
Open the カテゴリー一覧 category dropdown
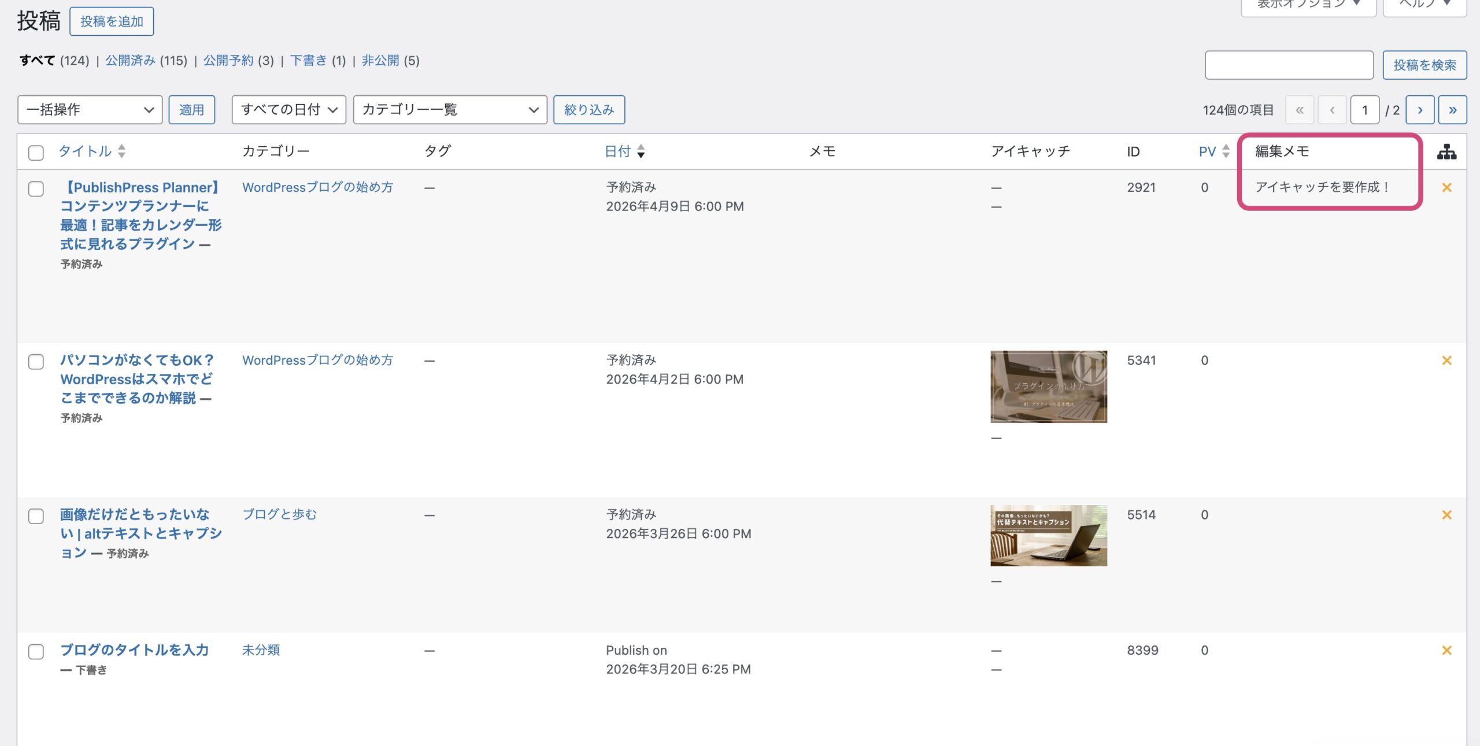pos(450,110)
